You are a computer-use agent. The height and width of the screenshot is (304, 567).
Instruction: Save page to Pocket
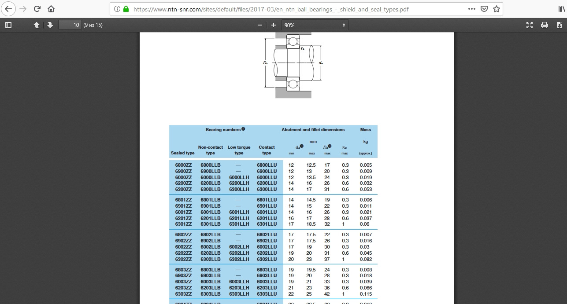484,9
